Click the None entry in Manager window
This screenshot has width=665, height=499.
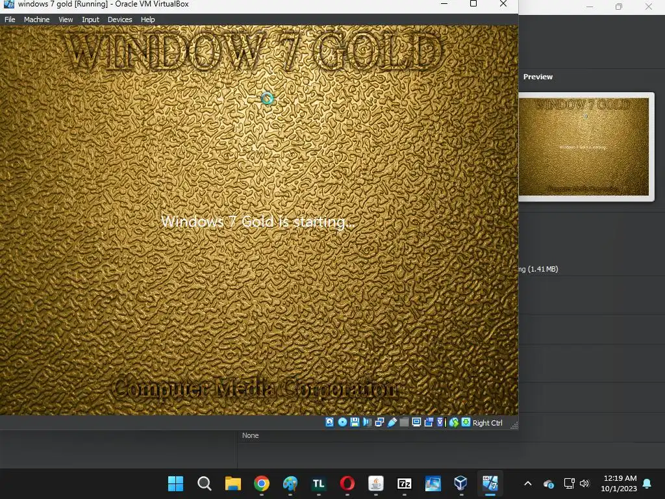(250, 435)
